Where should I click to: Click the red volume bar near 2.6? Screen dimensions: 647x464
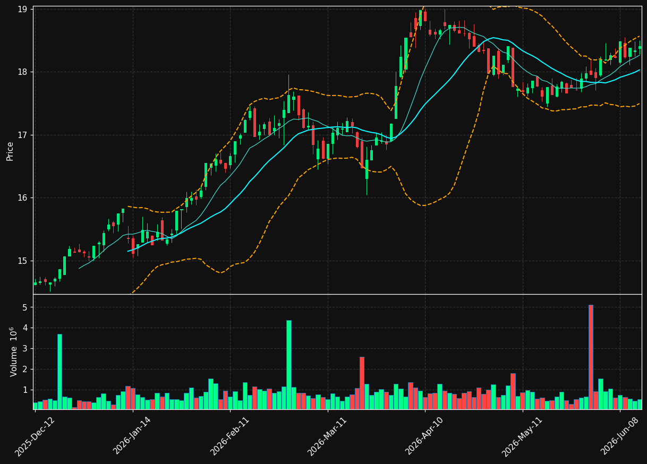pyautogui.click(x=362, y=383)
